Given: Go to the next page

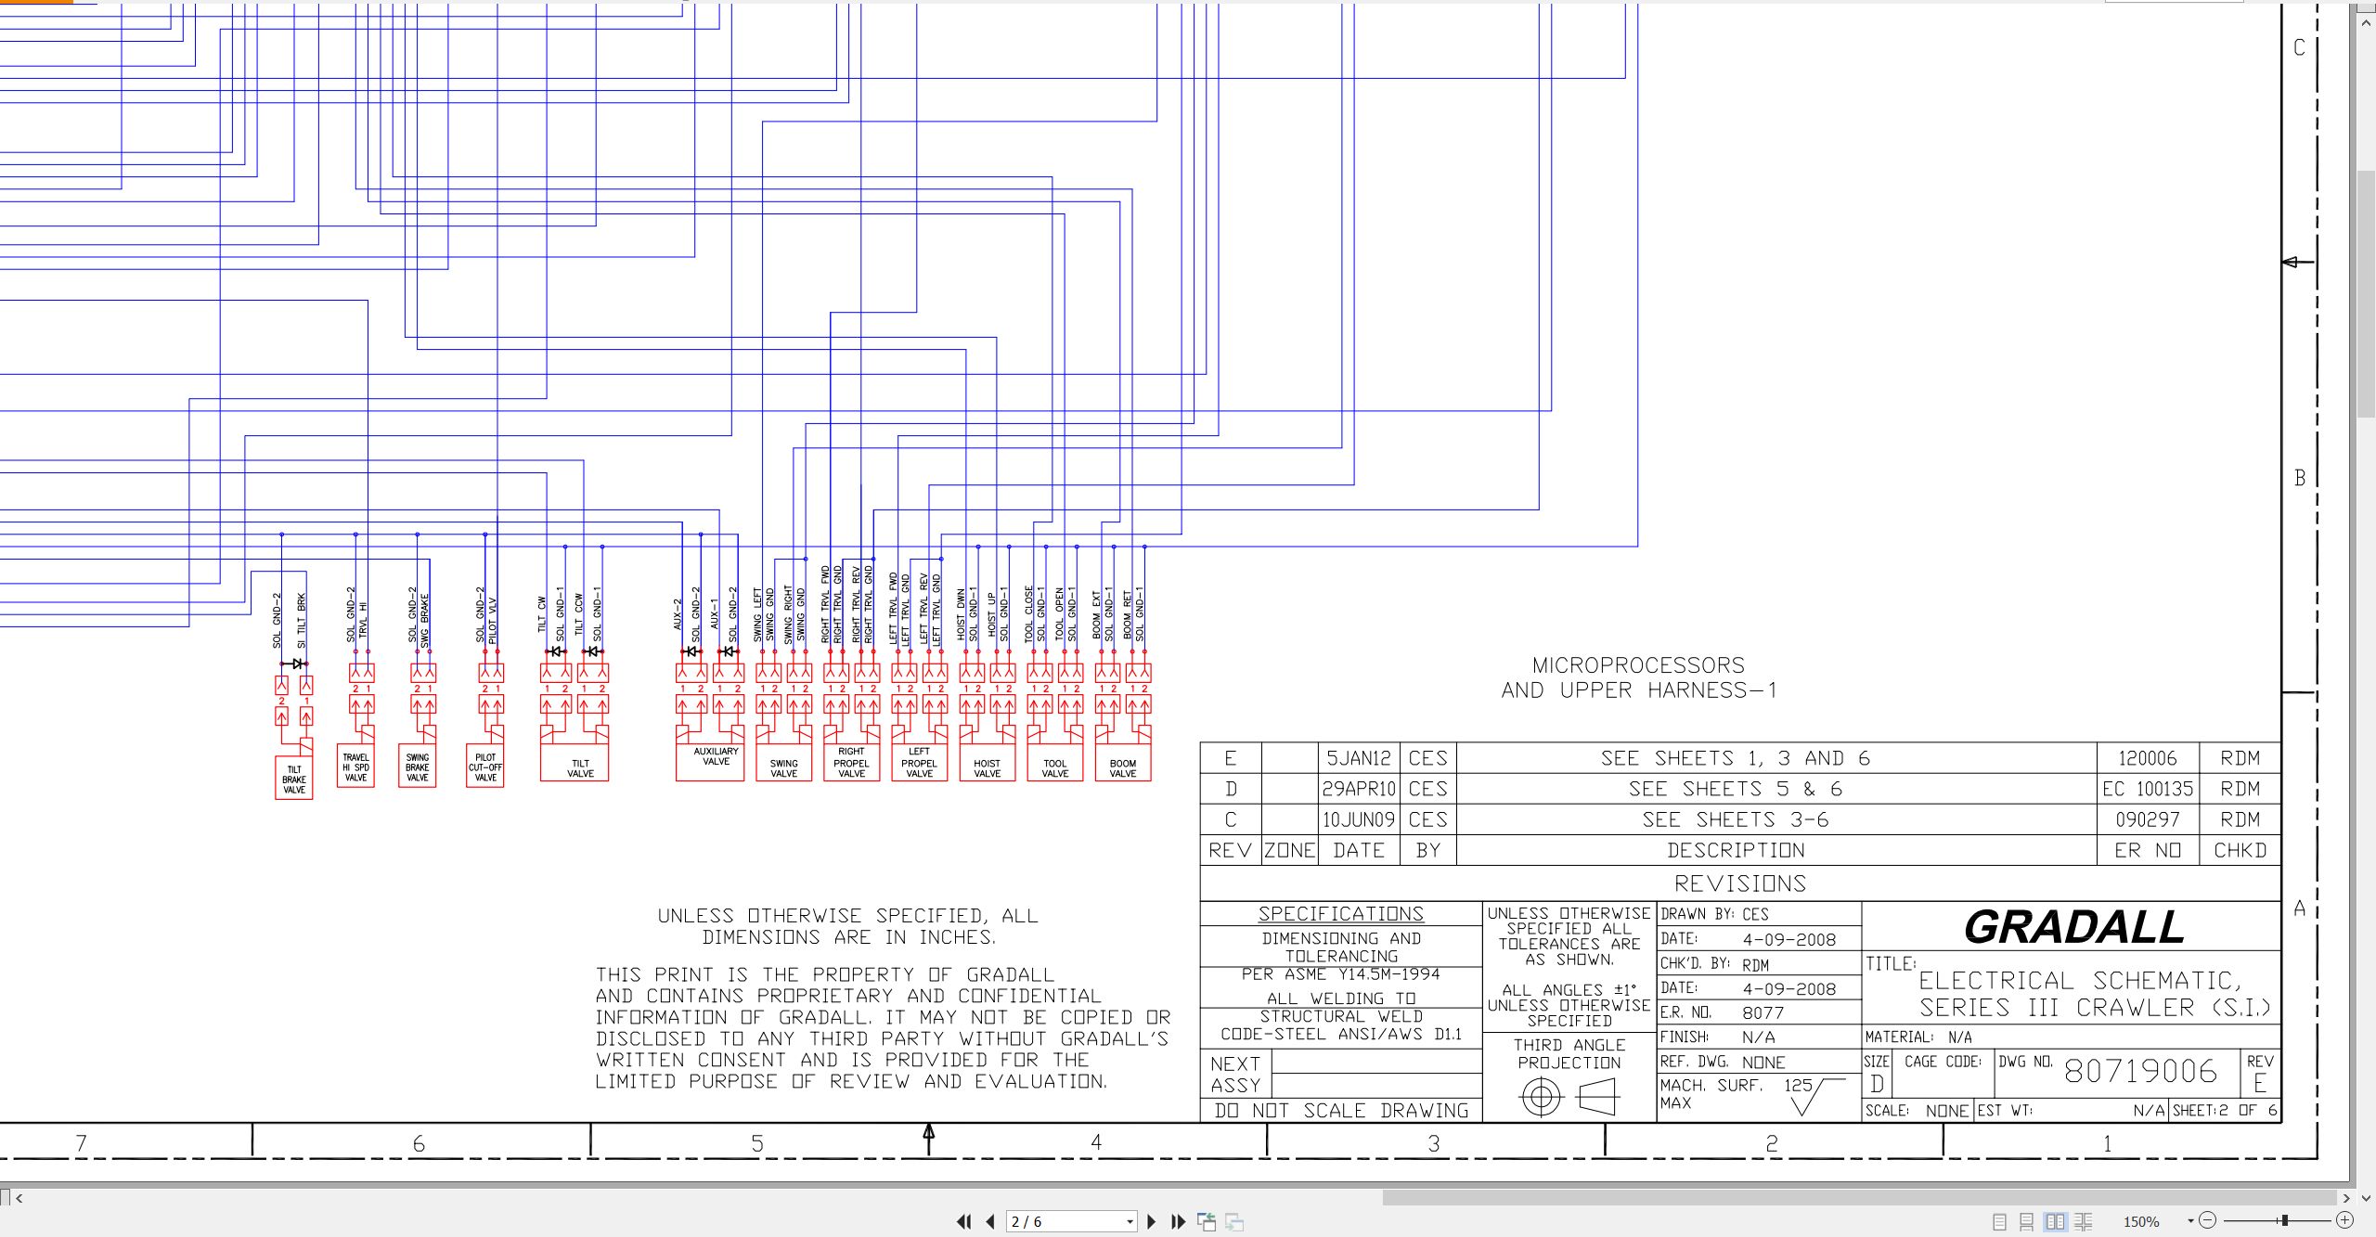Looking at the screenshot, I should (x=1152, y=1221).
